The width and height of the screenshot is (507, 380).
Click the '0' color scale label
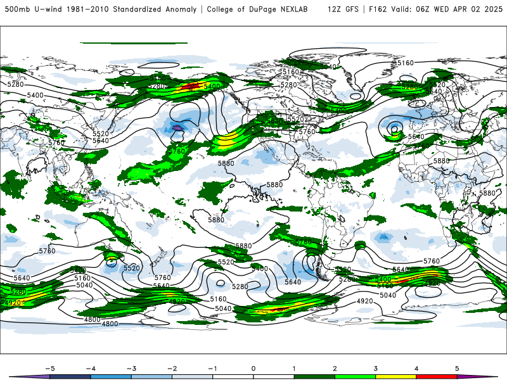253,369
